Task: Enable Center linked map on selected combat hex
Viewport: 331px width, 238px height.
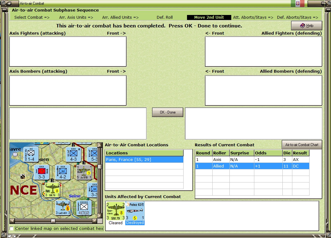Action: 12,229
